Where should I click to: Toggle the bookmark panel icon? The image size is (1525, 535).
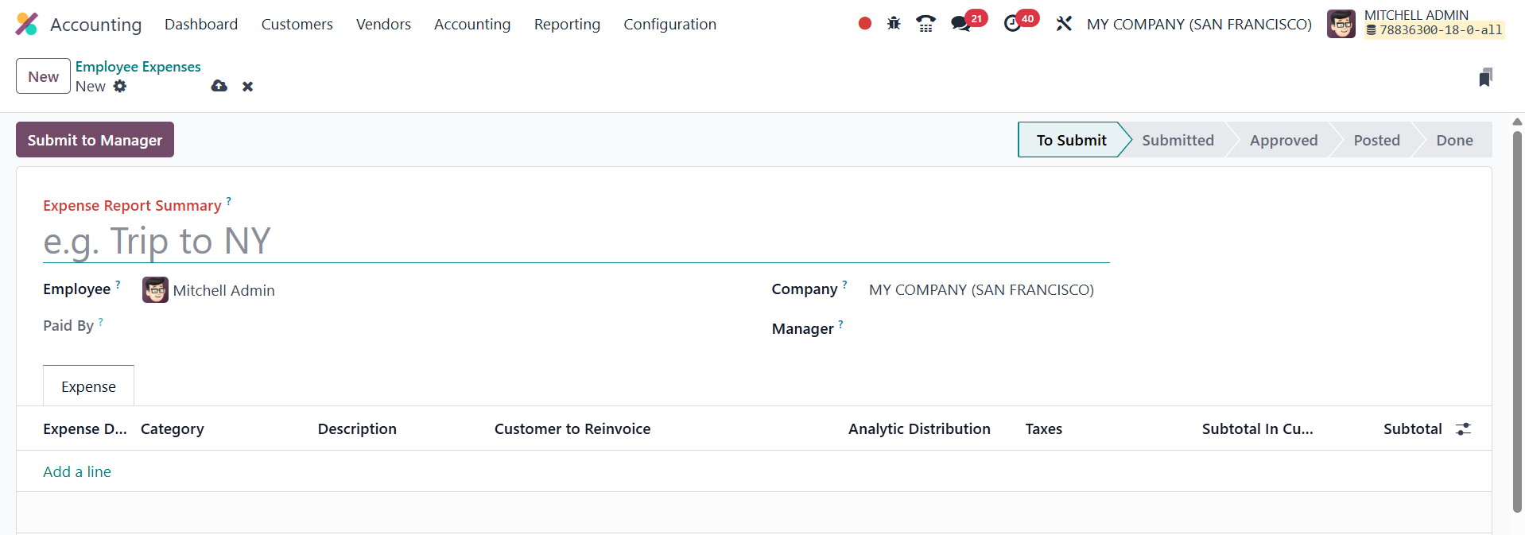pyautogui.click(x=1484, y=77)
